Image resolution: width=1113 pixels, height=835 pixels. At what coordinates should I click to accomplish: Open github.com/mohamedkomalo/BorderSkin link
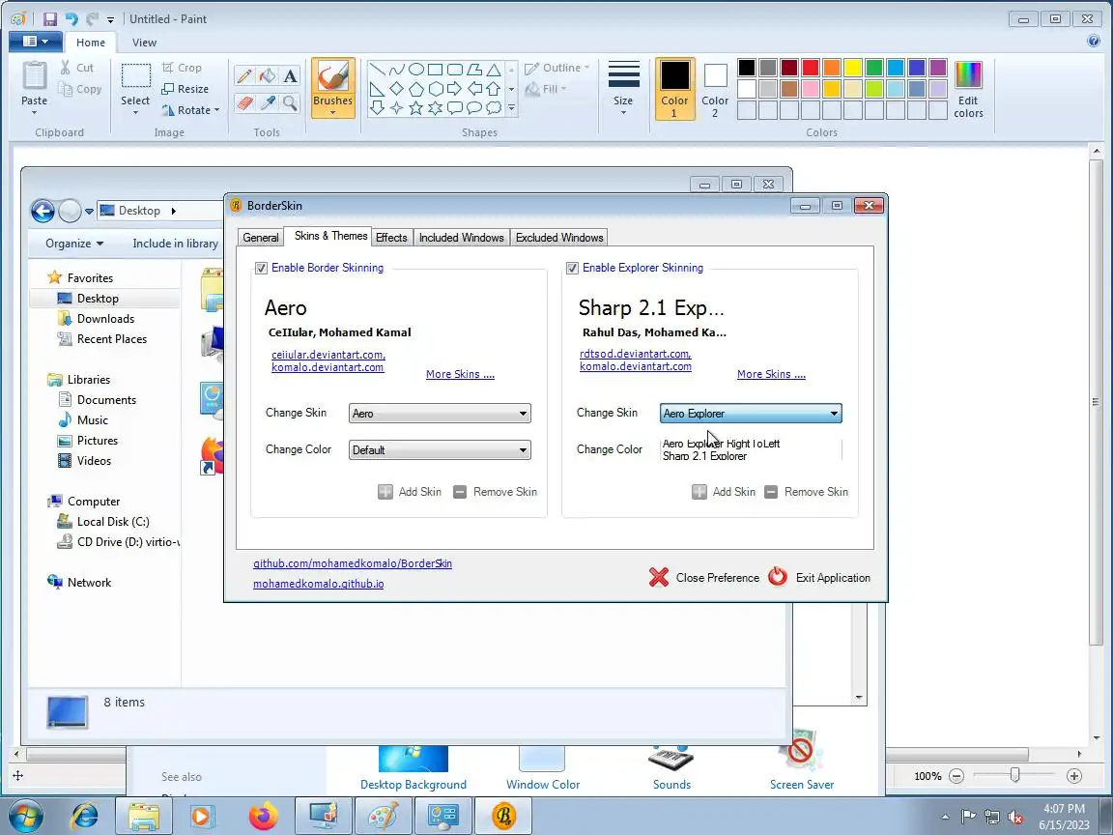[353, 563]
